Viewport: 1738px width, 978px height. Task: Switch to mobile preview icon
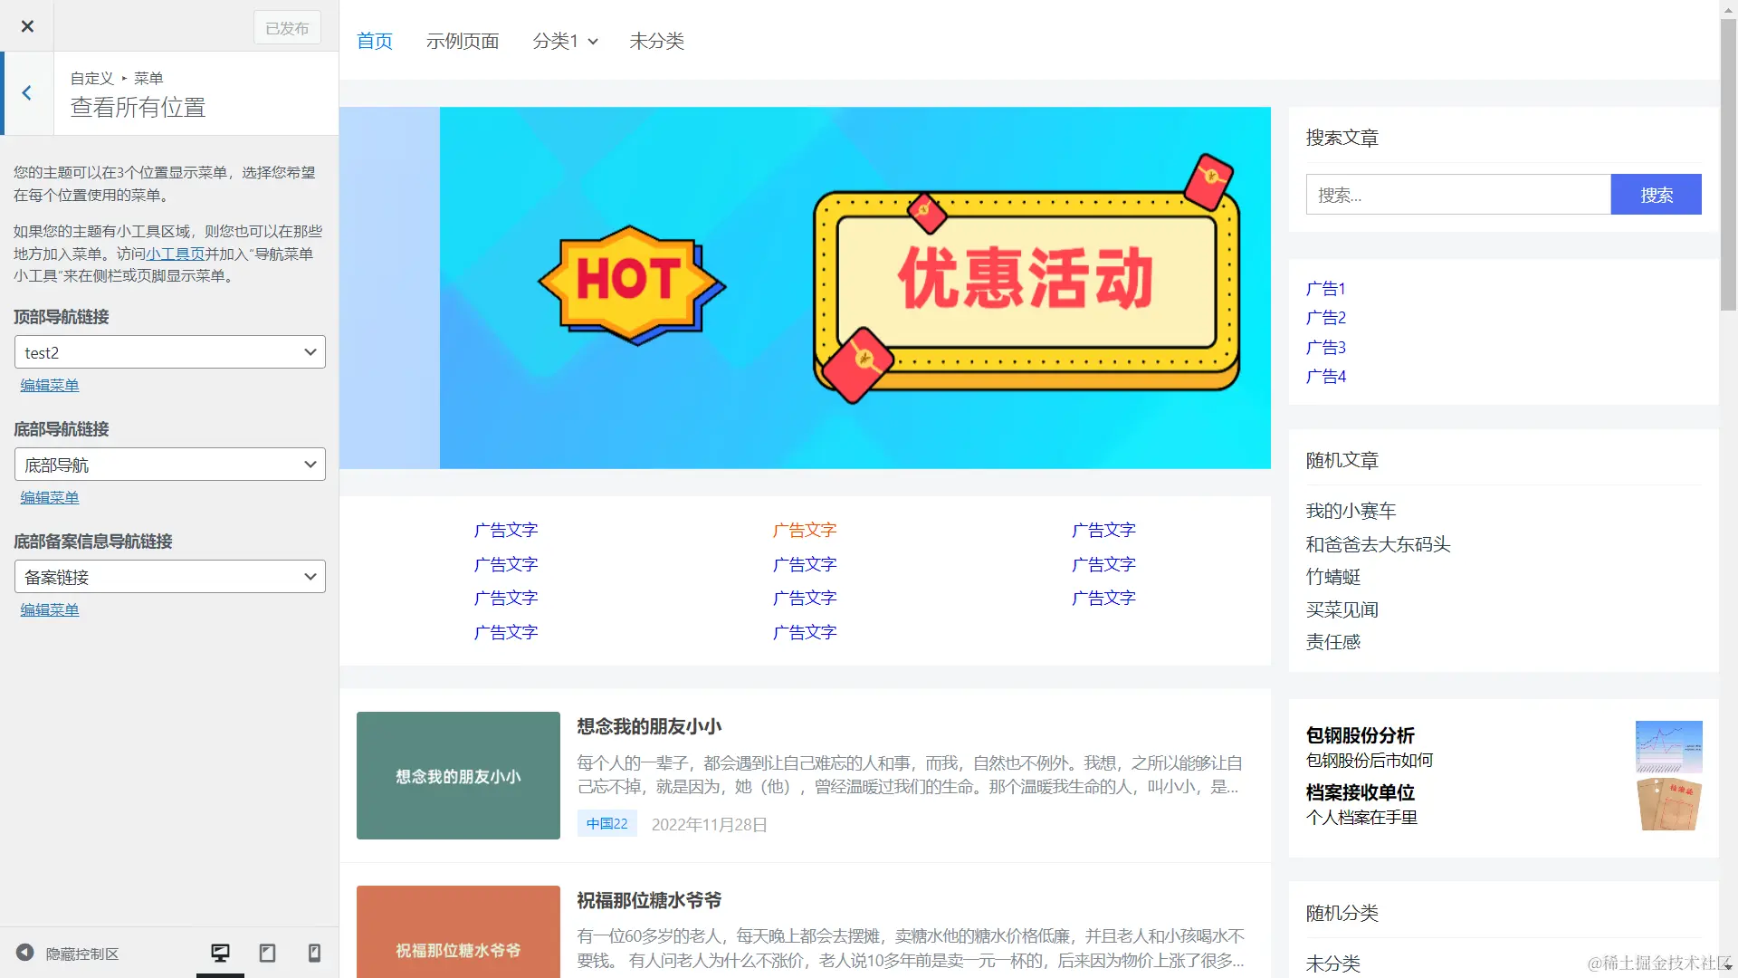click(314, 953)
